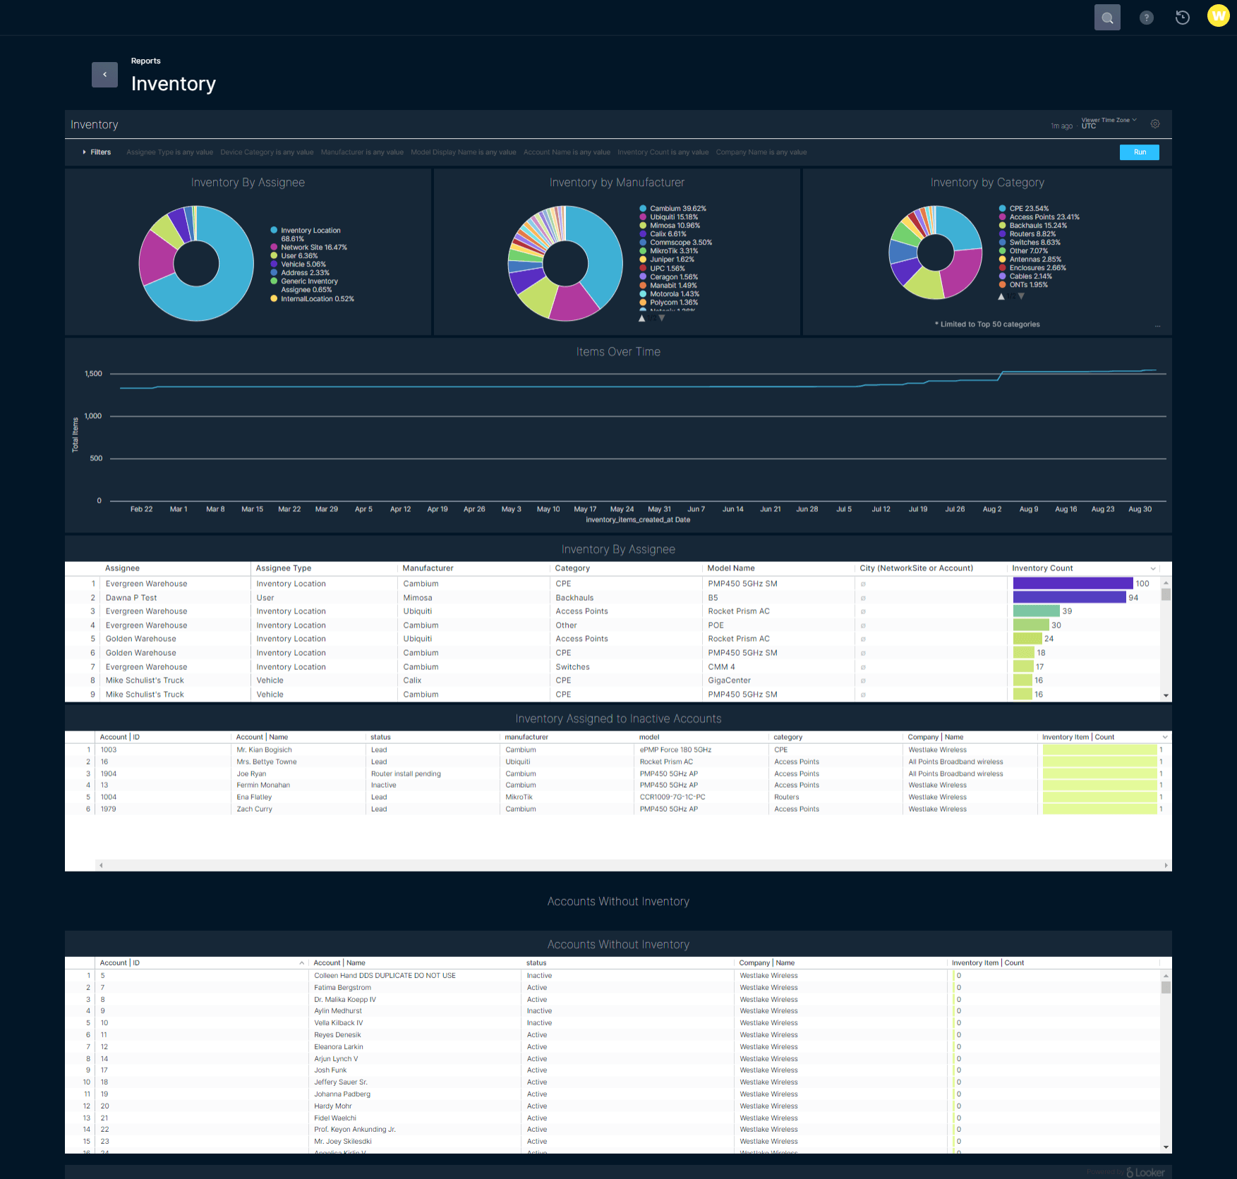The width and height of the screenshot is (1237, 1179).
Task: Open Inventory Count column sort chevron
Action: [x=1153, y=569]
